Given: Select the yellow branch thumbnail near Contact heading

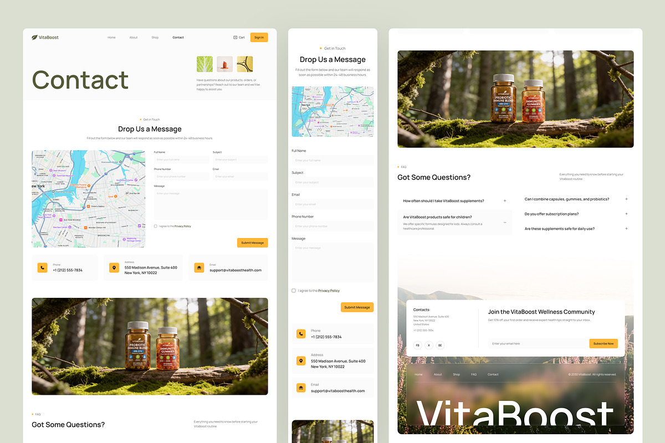Looking at the screenshot, I should pos(245,64).
